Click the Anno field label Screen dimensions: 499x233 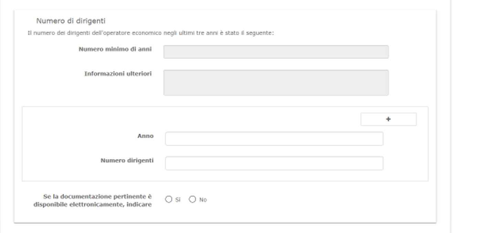click(x=145, y=136)
